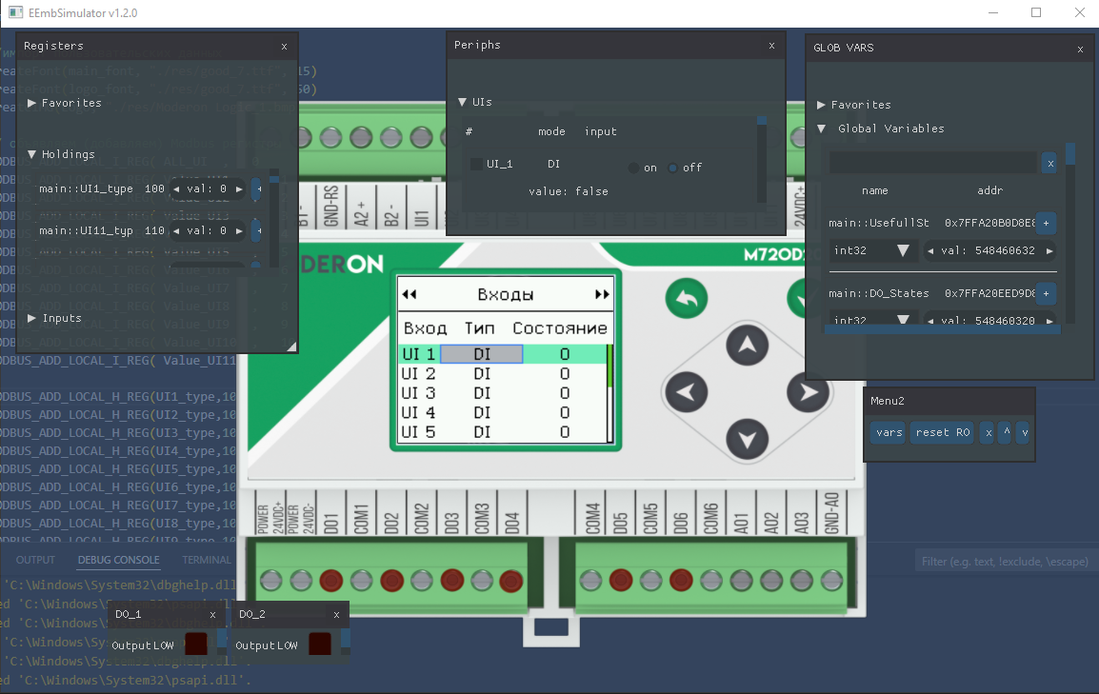
Task: Click the 'UI 4' row on the LCD
Action: tap(503, 413)
